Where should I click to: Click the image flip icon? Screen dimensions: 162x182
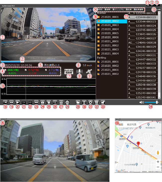coord(61,102)
